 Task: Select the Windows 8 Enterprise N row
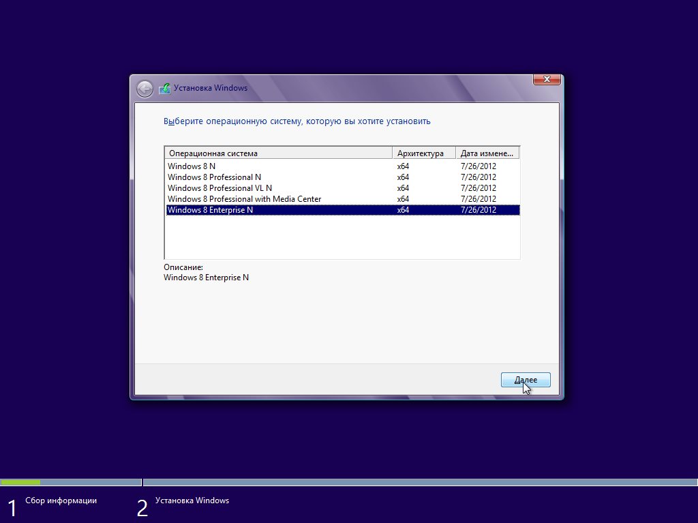[343, 210]
